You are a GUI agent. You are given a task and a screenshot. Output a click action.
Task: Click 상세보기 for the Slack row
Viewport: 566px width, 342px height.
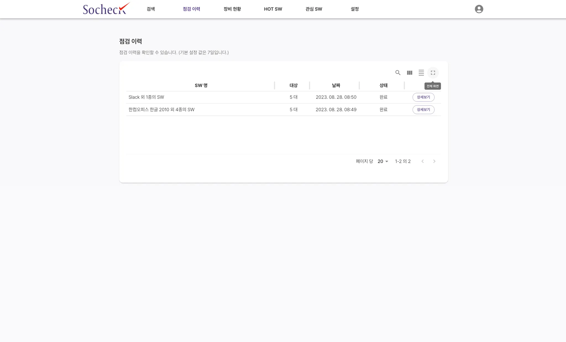tap(423, 97)
